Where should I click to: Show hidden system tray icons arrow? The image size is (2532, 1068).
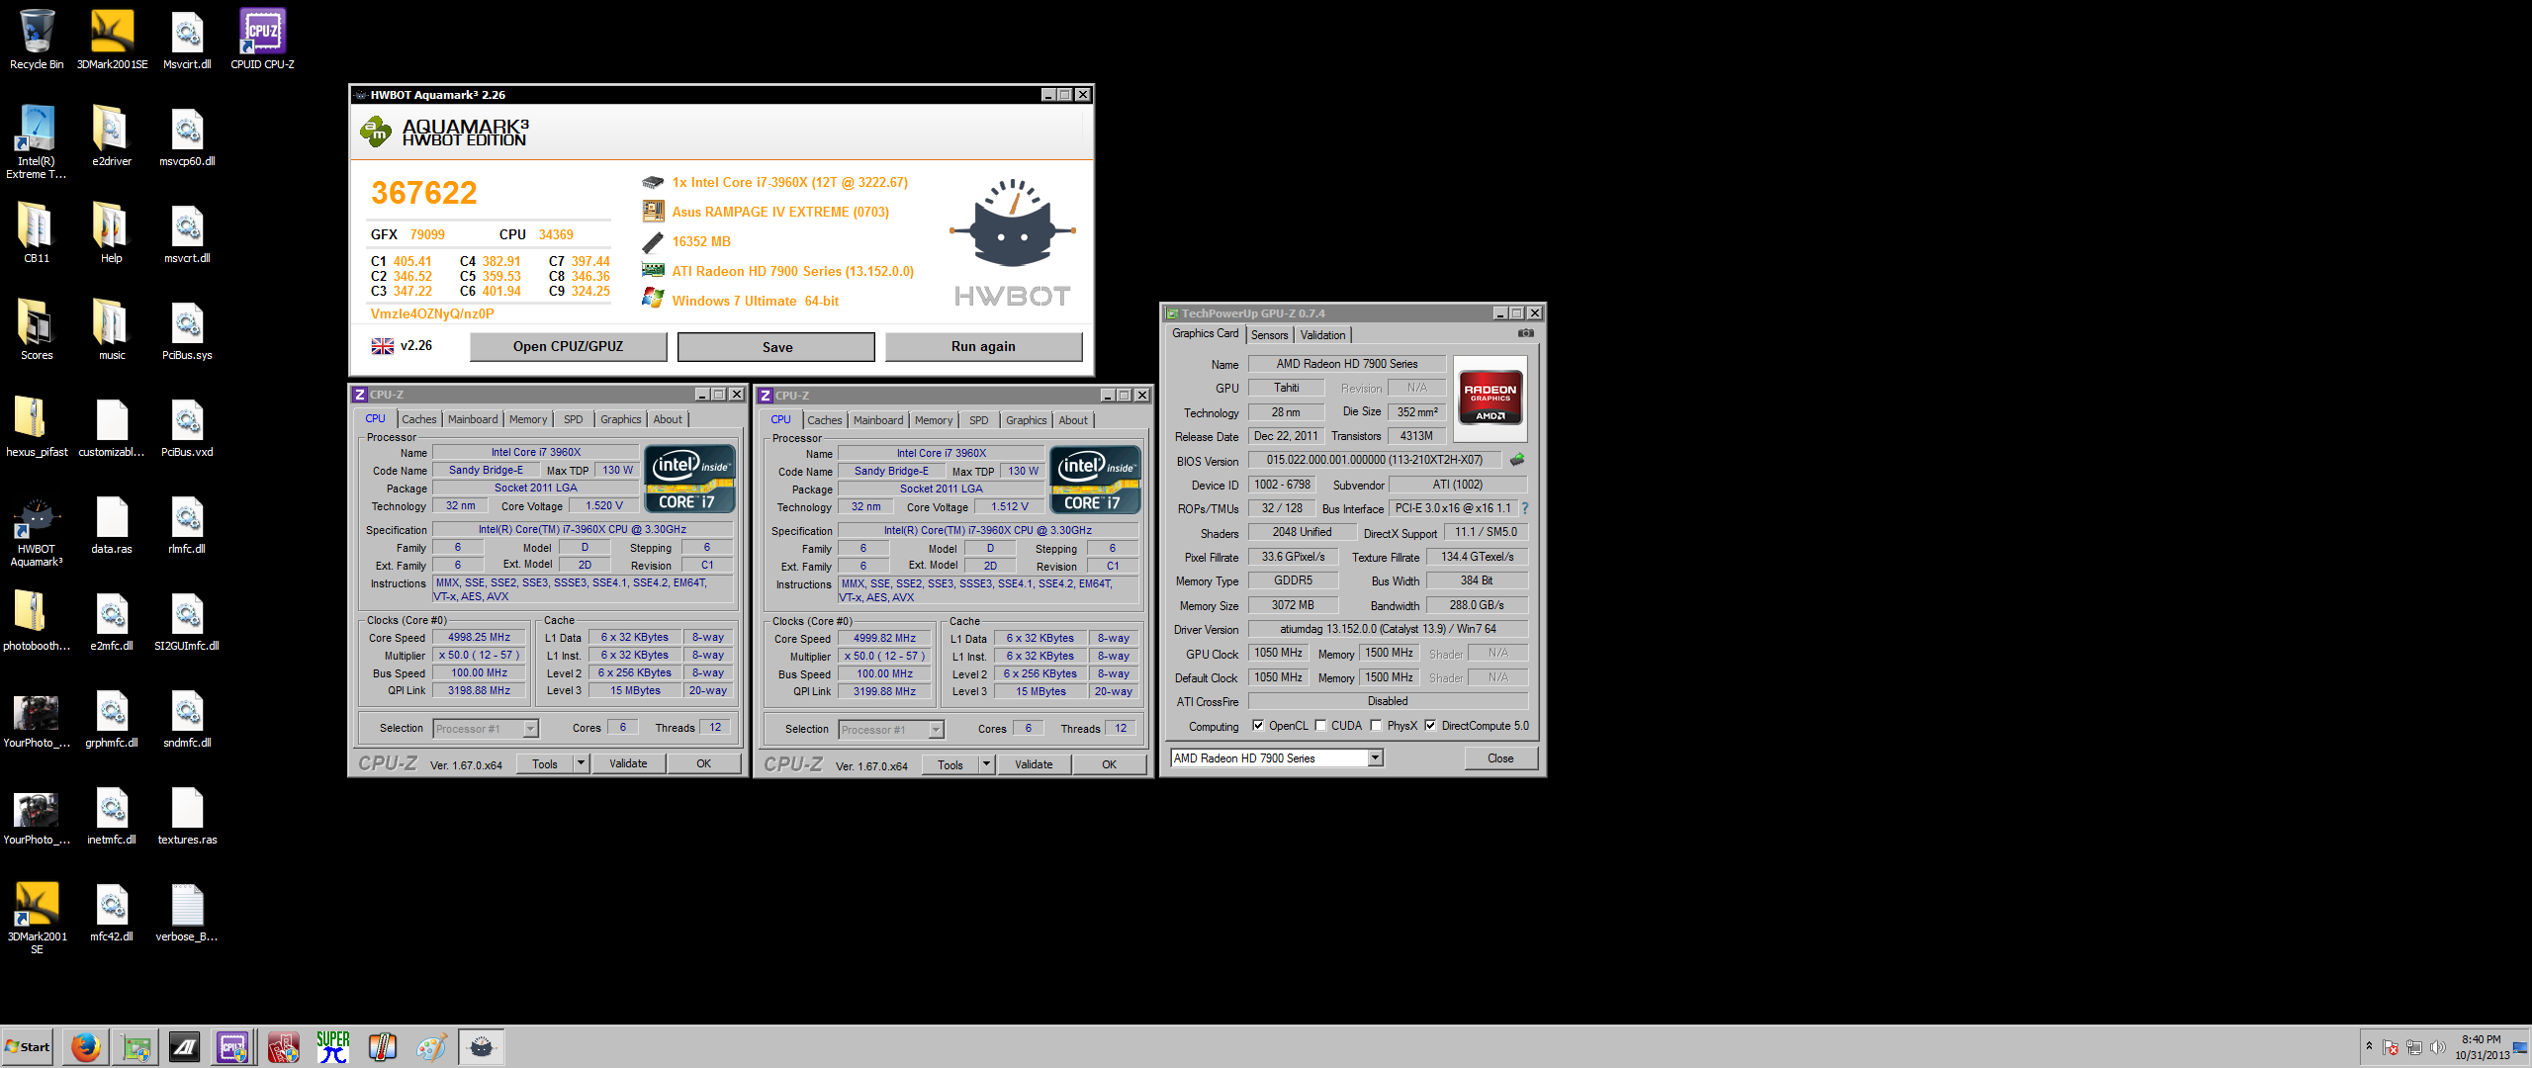(2369, 1046)
